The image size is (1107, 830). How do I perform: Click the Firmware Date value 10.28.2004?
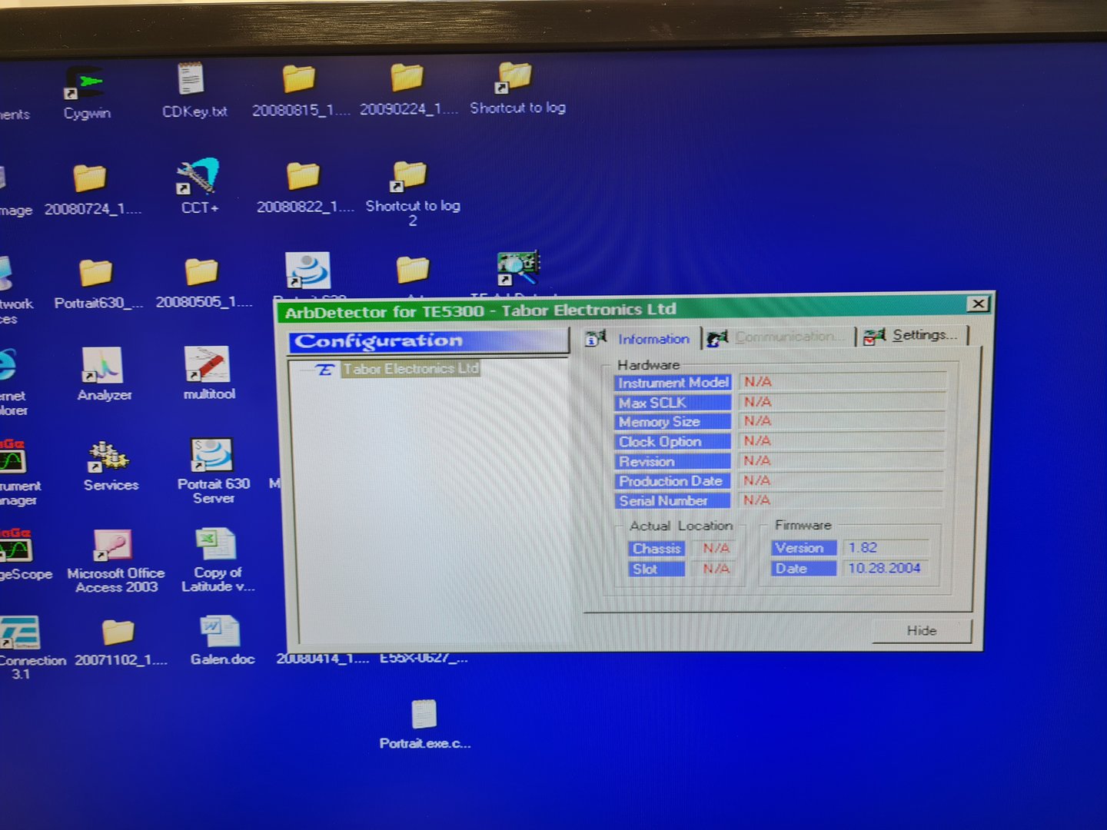click(x=888, y=568)
